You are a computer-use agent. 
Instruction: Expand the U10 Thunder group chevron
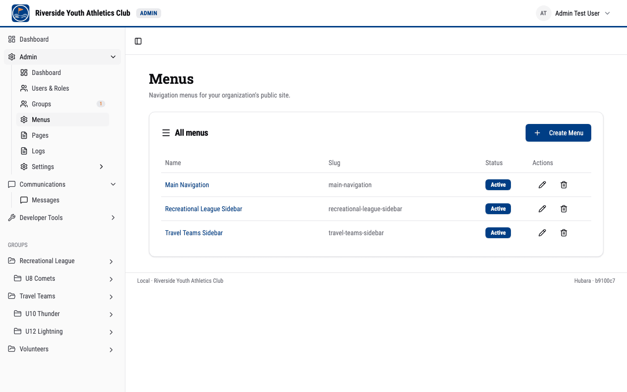pyautogui.click(x=111, y=315)
